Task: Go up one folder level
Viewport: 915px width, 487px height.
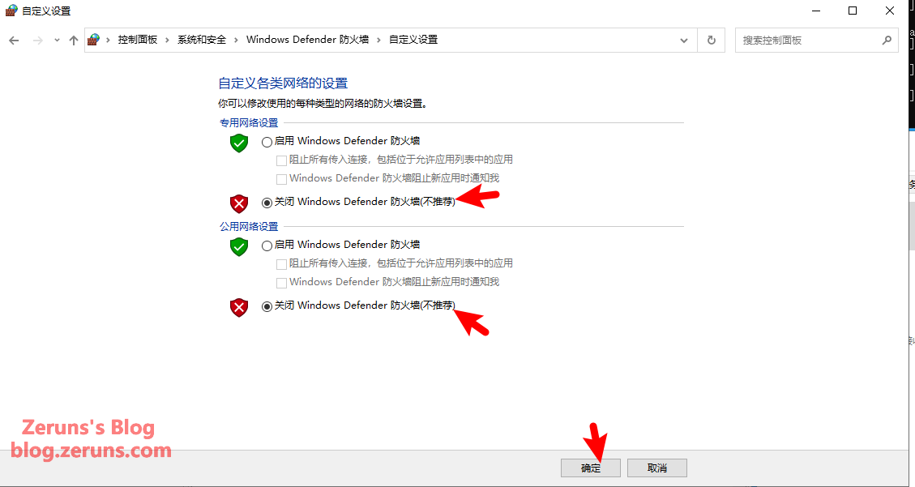Action: click(74, 41)
